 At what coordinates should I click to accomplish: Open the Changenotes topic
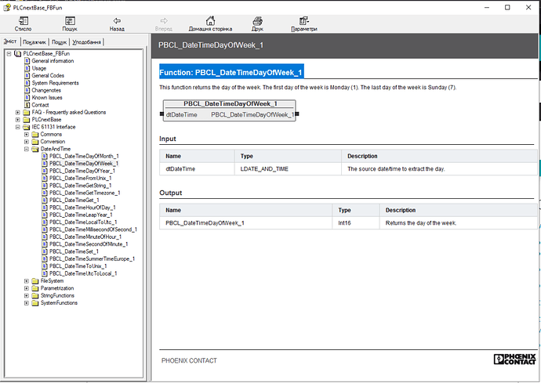(46, 90)
